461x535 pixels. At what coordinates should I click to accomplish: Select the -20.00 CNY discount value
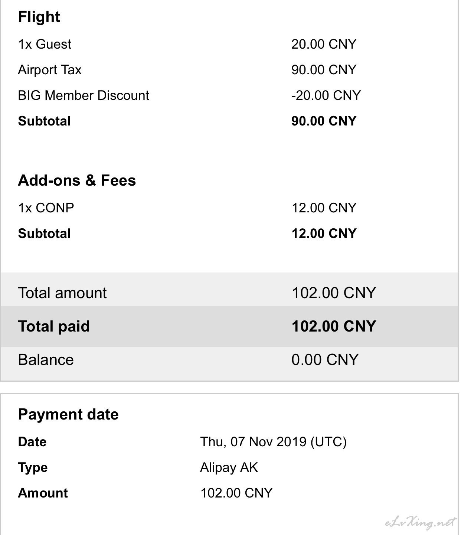point(326,95)
